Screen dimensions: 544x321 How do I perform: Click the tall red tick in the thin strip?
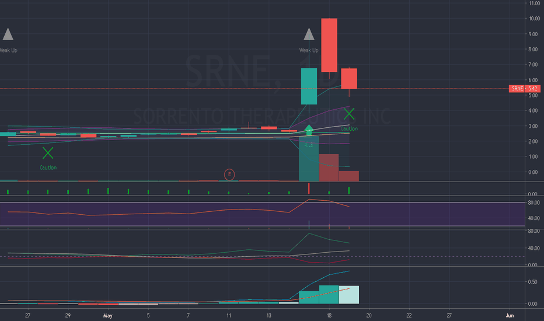coord(309,189)
